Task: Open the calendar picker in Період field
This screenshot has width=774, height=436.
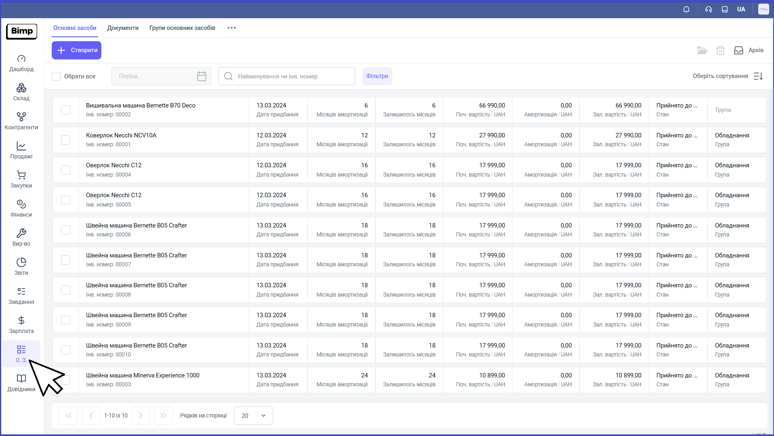Action: (x=202, y=76)
